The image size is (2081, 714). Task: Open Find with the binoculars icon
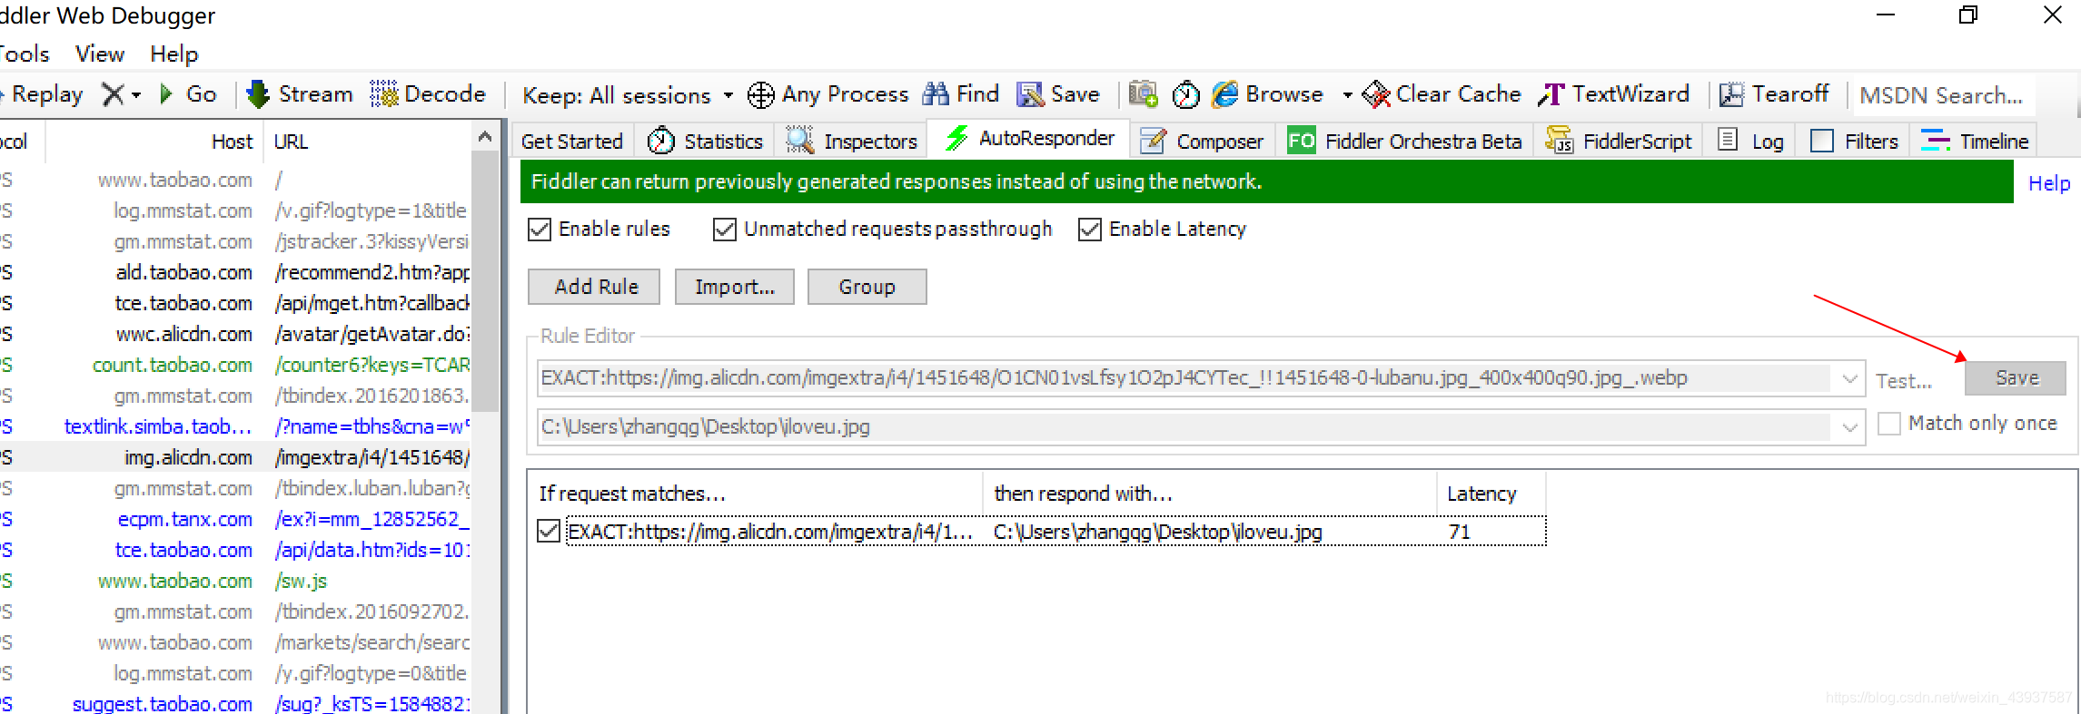936,94
